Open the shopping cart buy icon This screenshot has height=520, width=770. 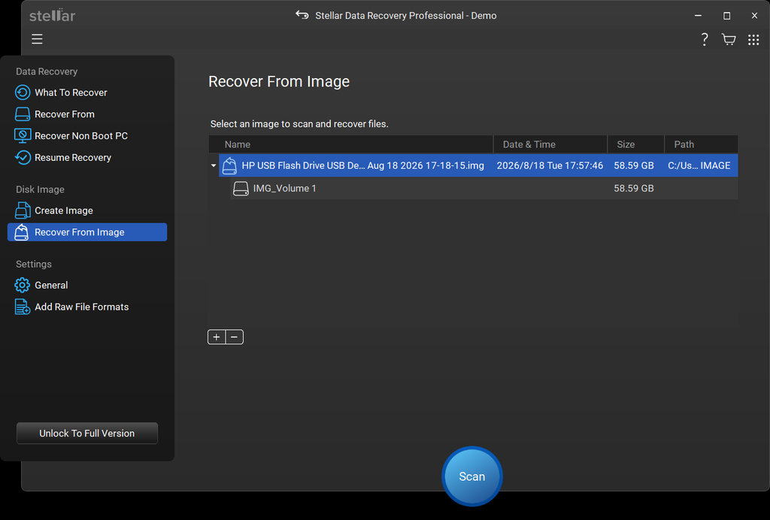(x=729, y=39)
